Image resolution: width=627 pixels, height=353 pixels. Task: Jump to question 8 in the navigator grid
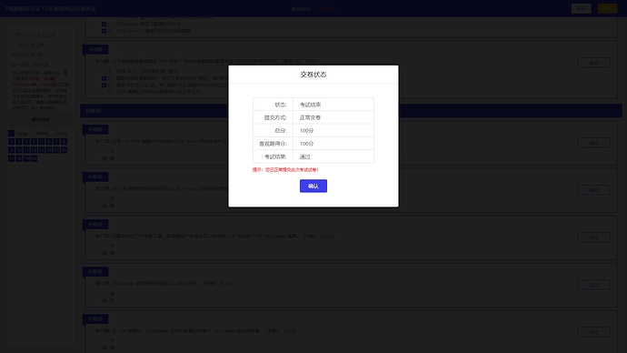[x=64, y=142]
